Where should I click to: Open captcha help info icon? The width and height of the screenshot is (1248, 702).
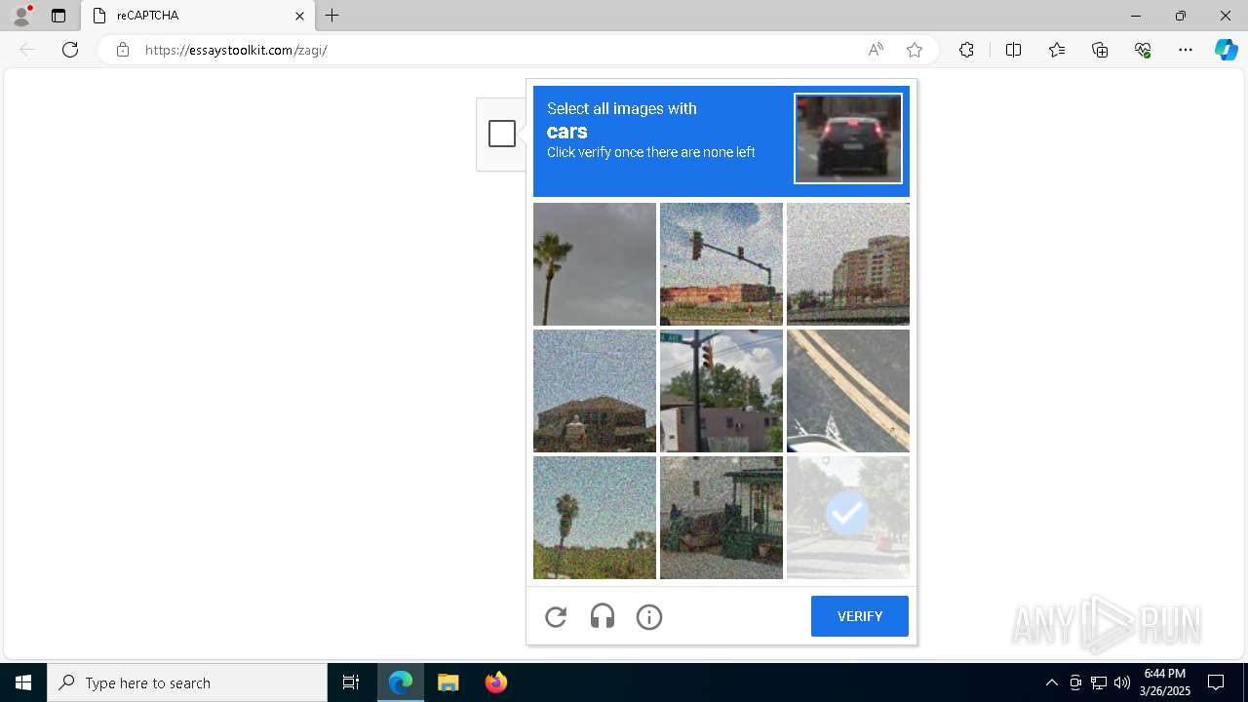pyautogui.click(x=649, y=616)
